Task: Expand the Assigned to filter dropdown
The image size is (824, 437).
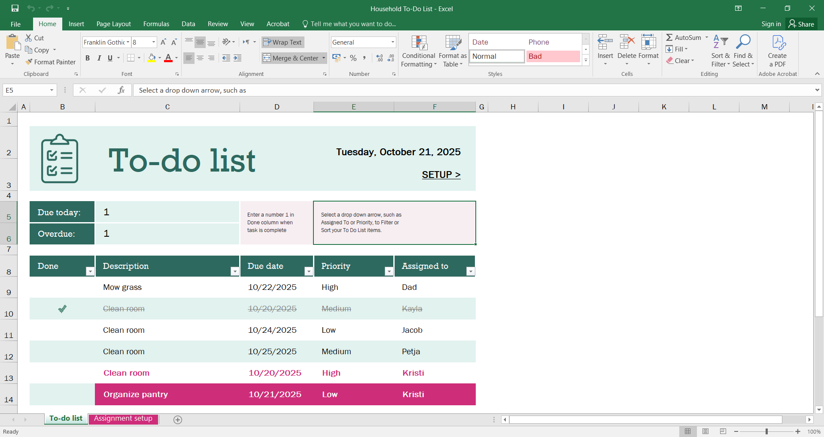Action: pos(471,271)
